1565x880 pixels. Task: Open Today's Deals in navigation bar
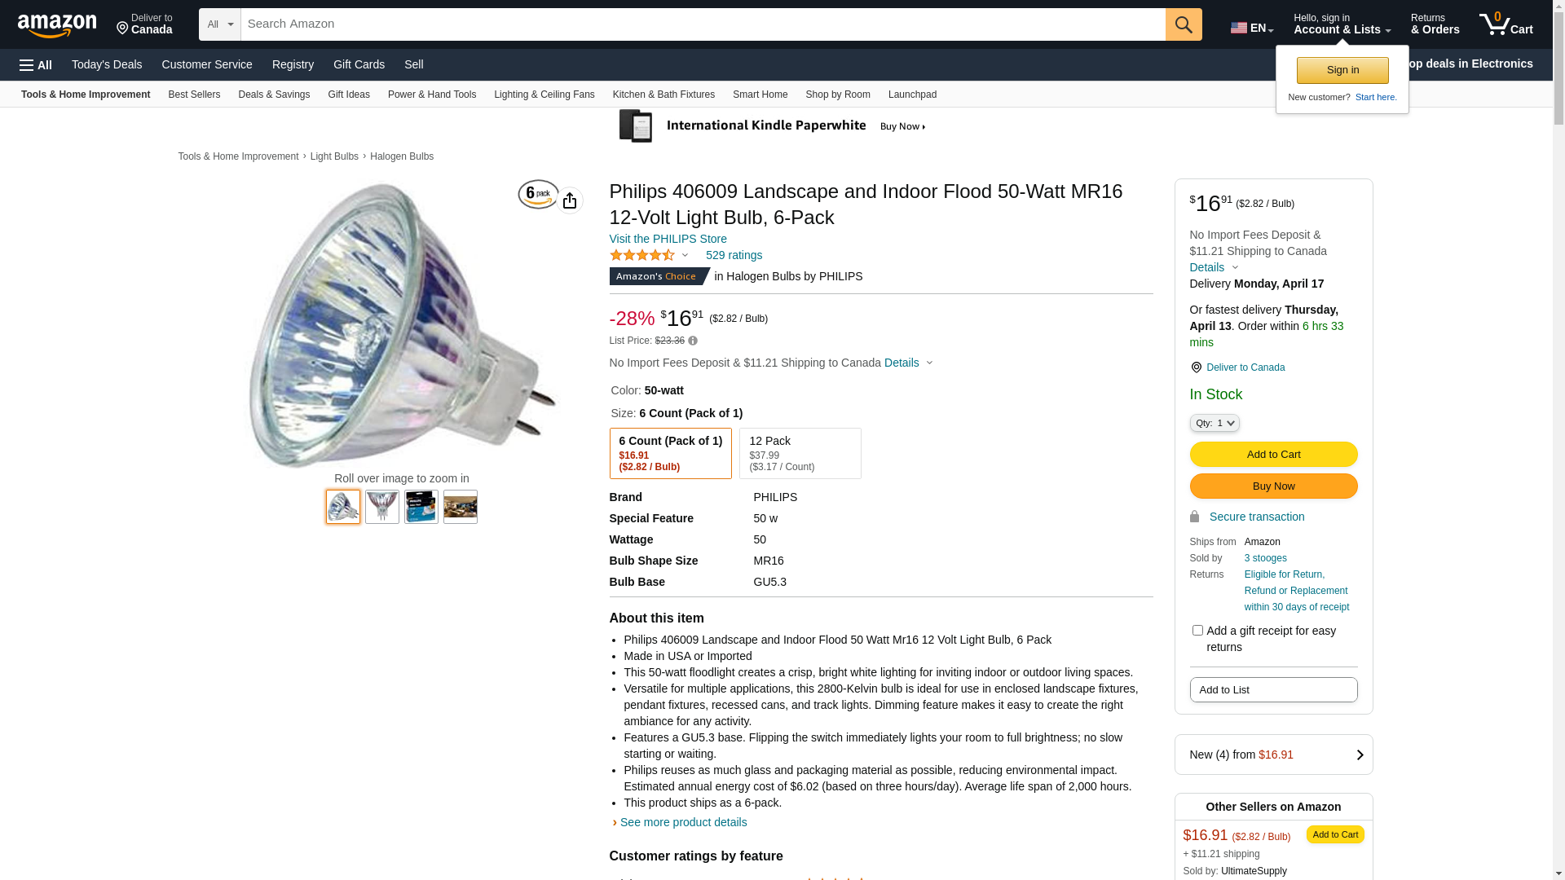(x=107, y=64)
